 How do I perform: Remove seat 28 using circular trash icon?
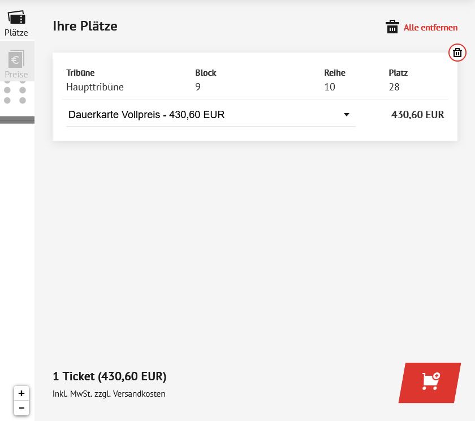(x=457, y=53)
